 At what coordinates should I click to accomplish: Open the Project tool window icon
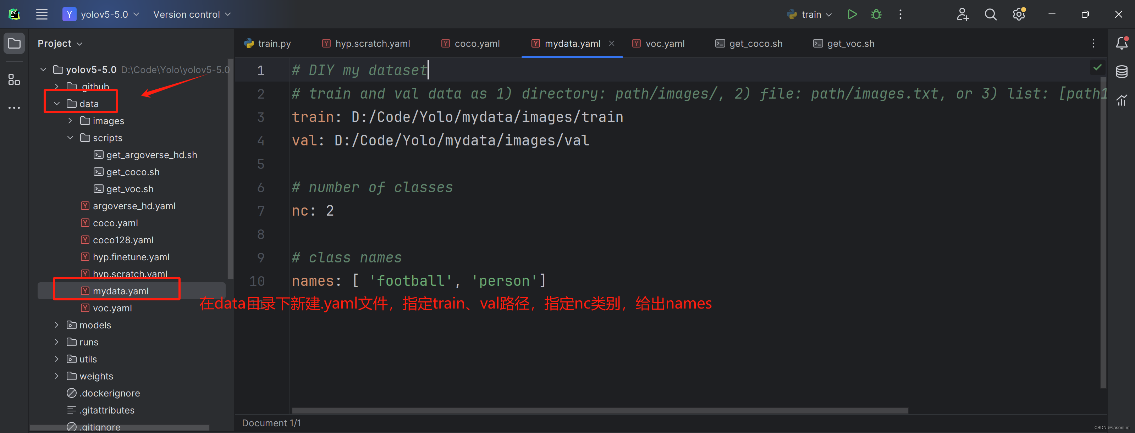click(14, 43)
